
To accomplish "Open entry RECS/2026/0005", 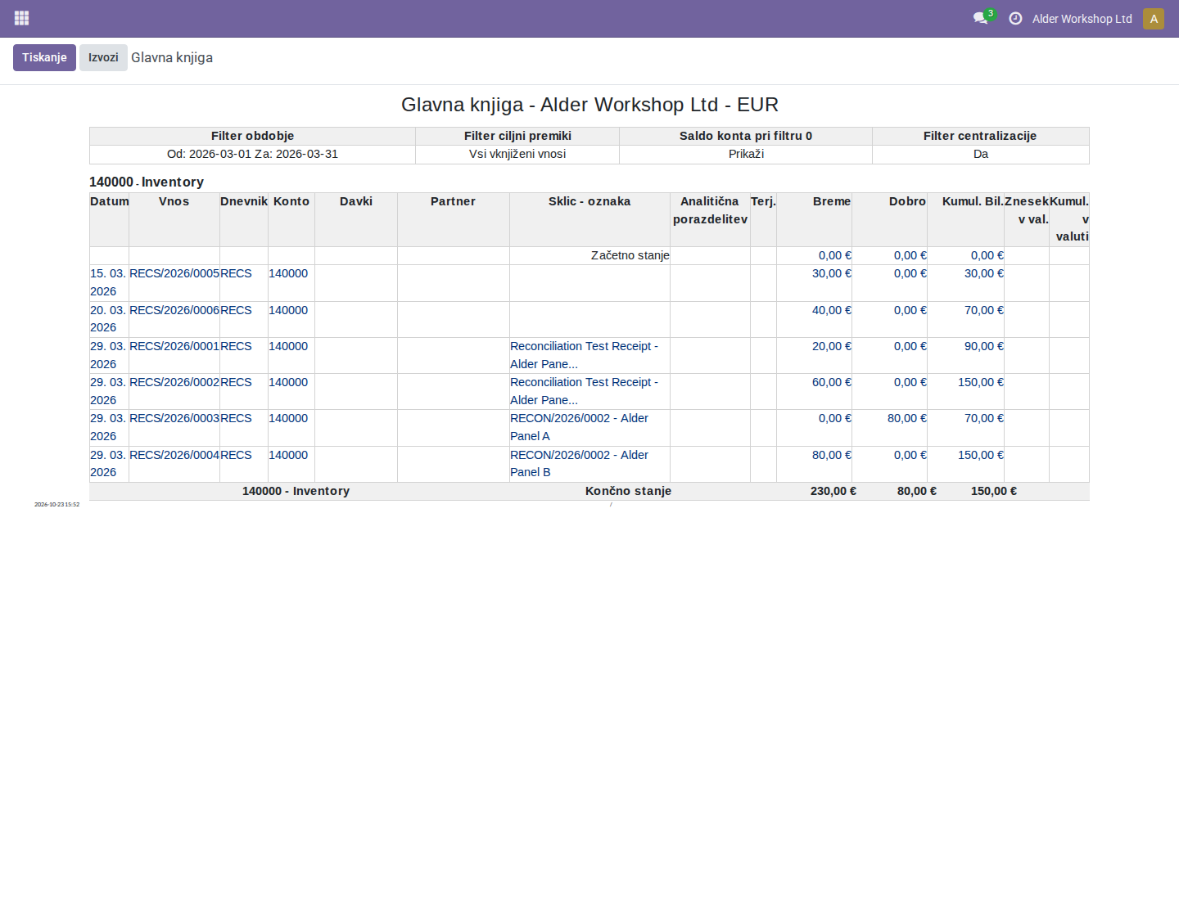I will point(174,273).
